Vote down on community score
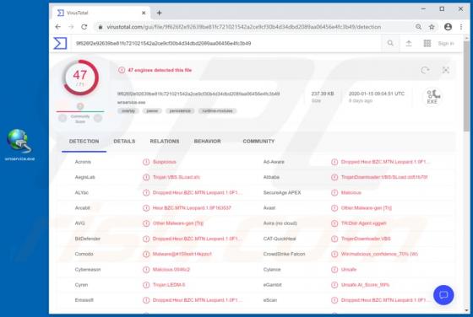The height and width of the screenshot is (317, 473). [x=63, y=118]
